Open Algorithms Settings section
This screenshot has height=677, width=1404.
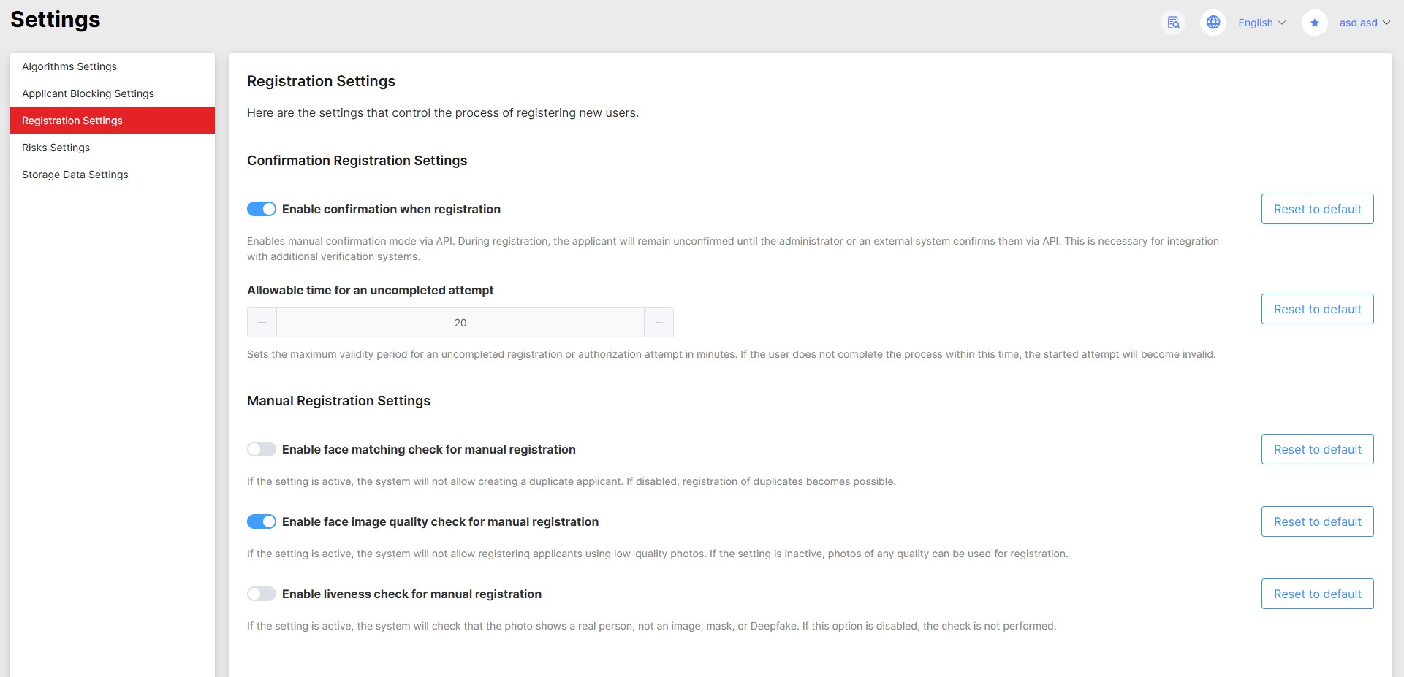pyautogui.click(x=69, y=66)
